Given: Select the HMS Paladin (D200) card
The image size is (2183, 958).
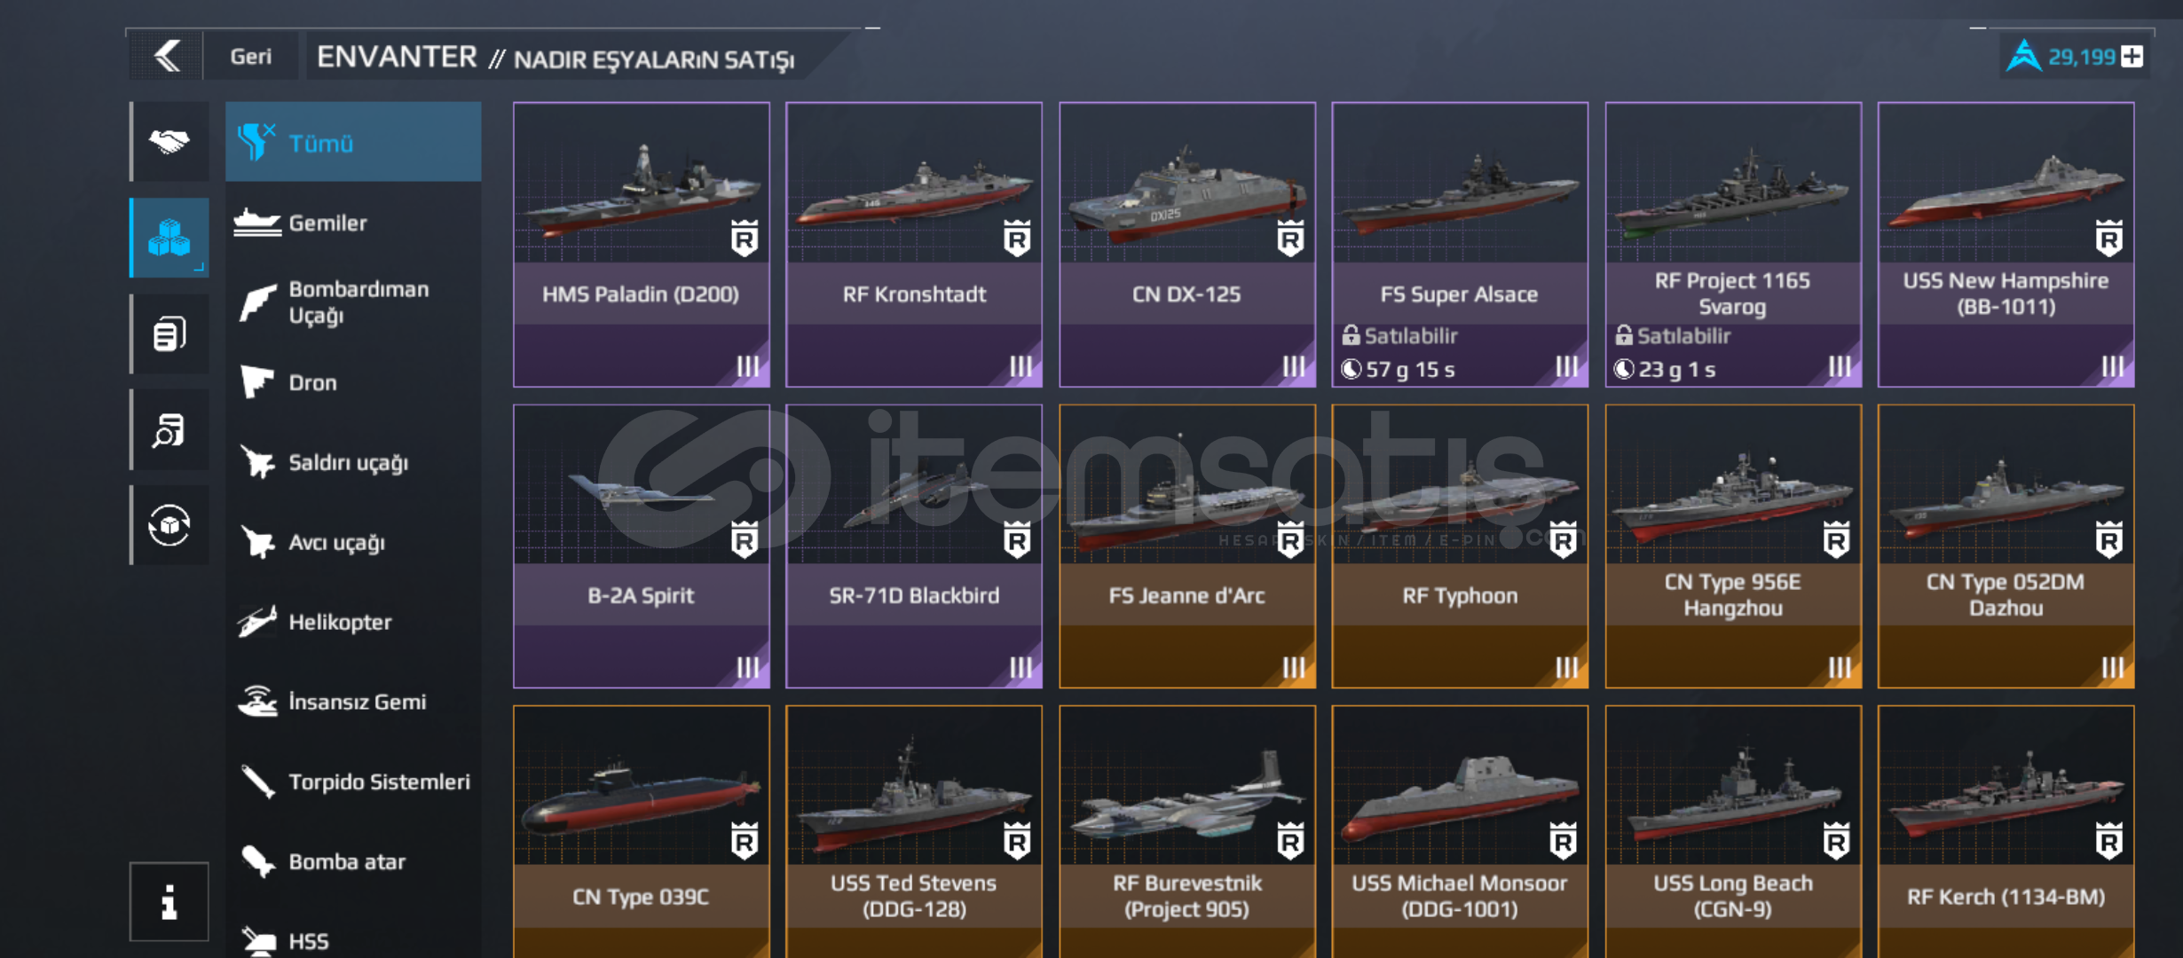Looking at the screenshot, I should click(x=642, y=245).
